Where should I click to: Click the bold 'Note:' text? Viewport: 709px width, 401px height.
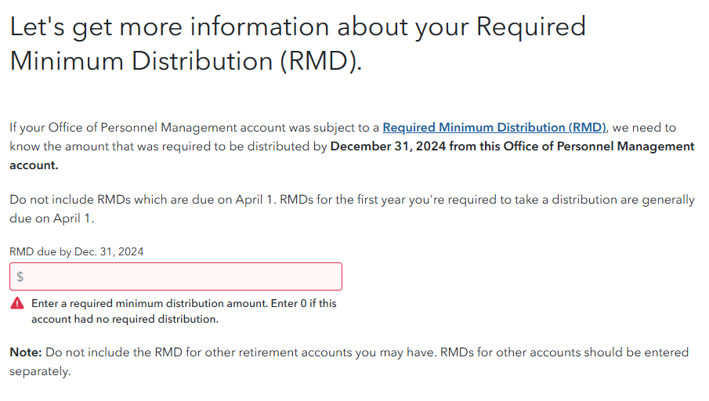tap(26, 352)
